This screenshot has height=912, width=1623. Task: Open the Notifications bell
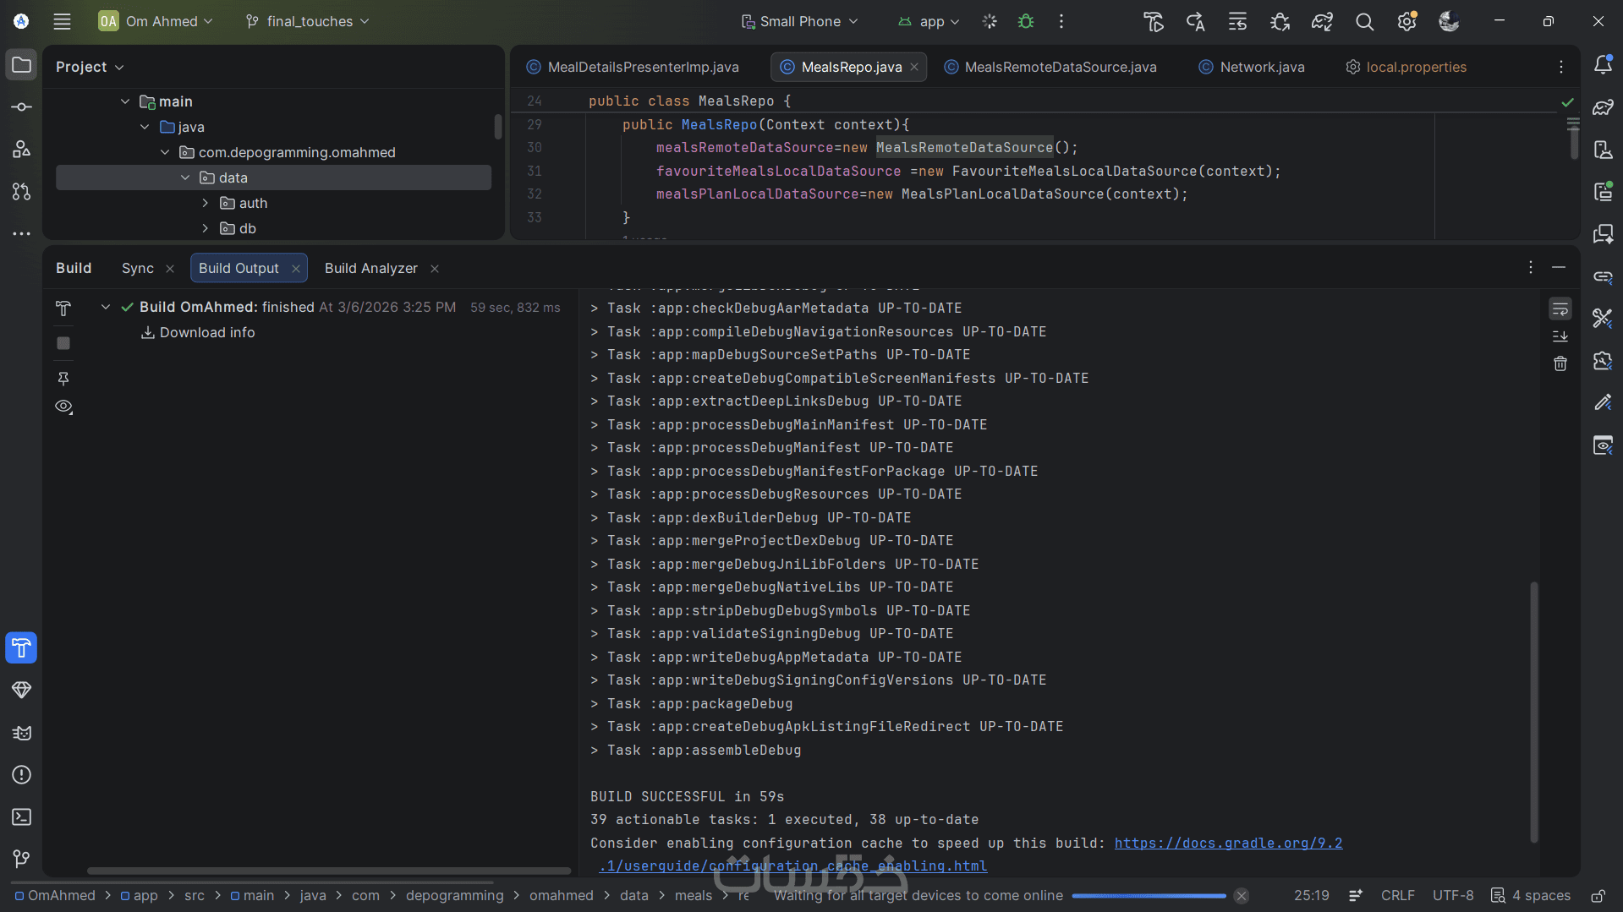tap(1602, 65)
